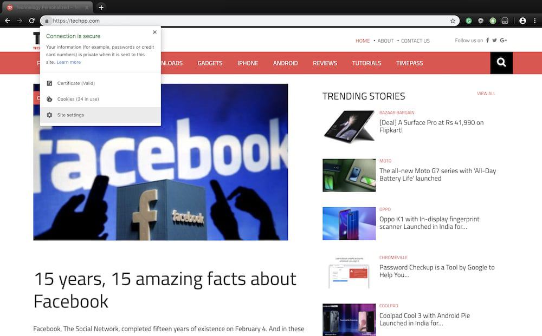Image resolution: width=542 pixels, height=336 pixels.
Task: Click the cookie icon in the popup
Action: click(49, 99)
